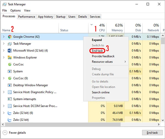Click the horizontal scrollbar right arrow
Screen dimensions: 165x139
tap(158, 124)
